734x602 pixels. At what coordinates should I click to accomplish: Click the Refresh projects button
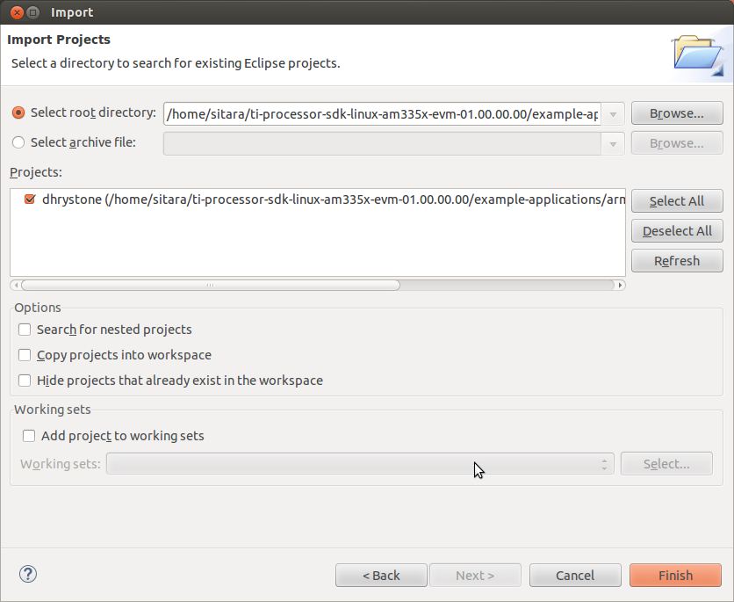(x=676, y=261)
